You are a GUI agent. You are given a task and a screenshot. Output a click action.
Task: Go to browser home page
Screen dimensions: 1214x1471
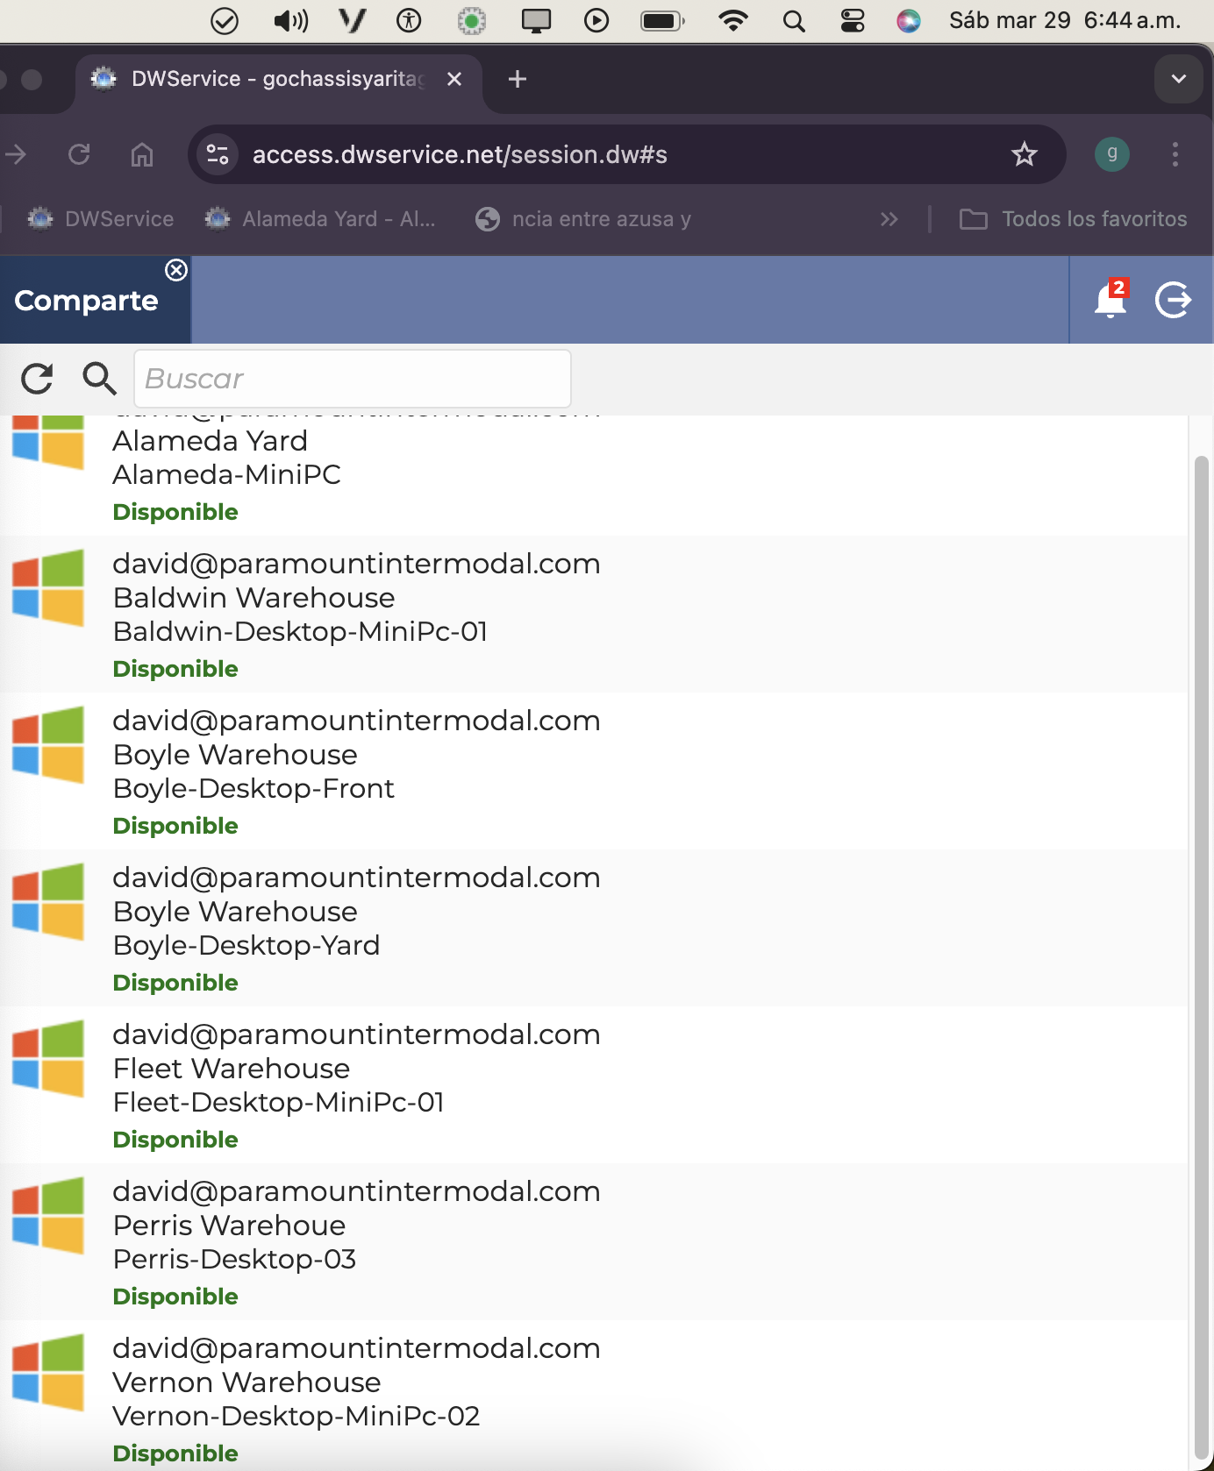(142, 154)
